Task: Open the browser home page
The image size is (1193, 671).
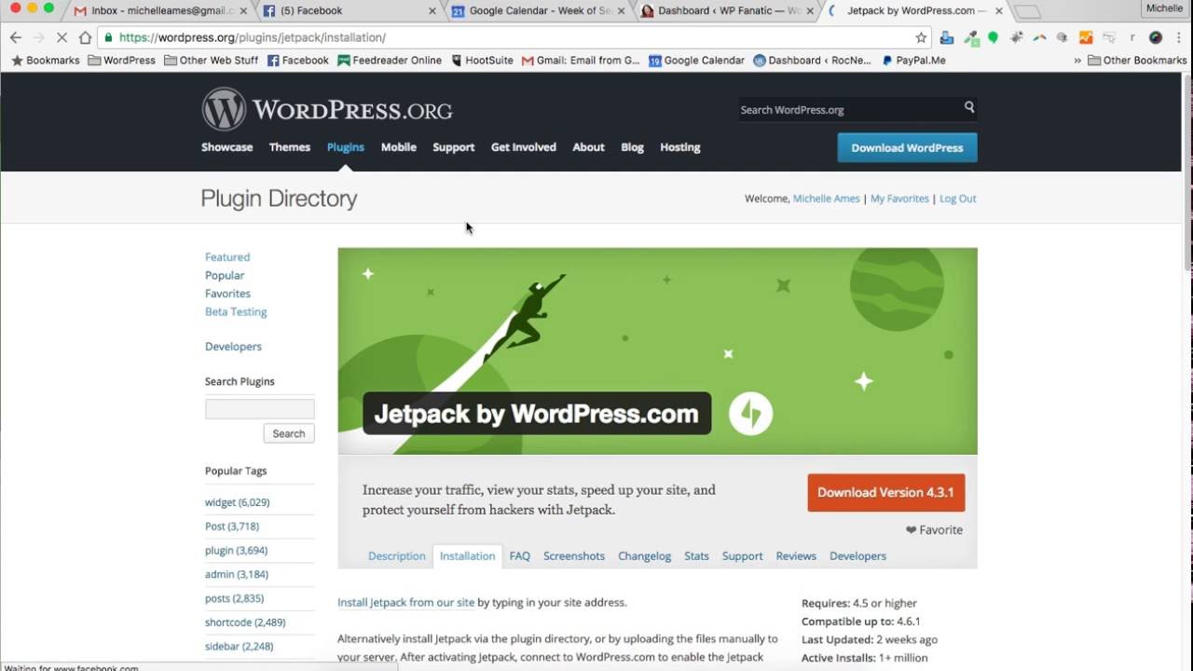Action: [x=85, y=37]
